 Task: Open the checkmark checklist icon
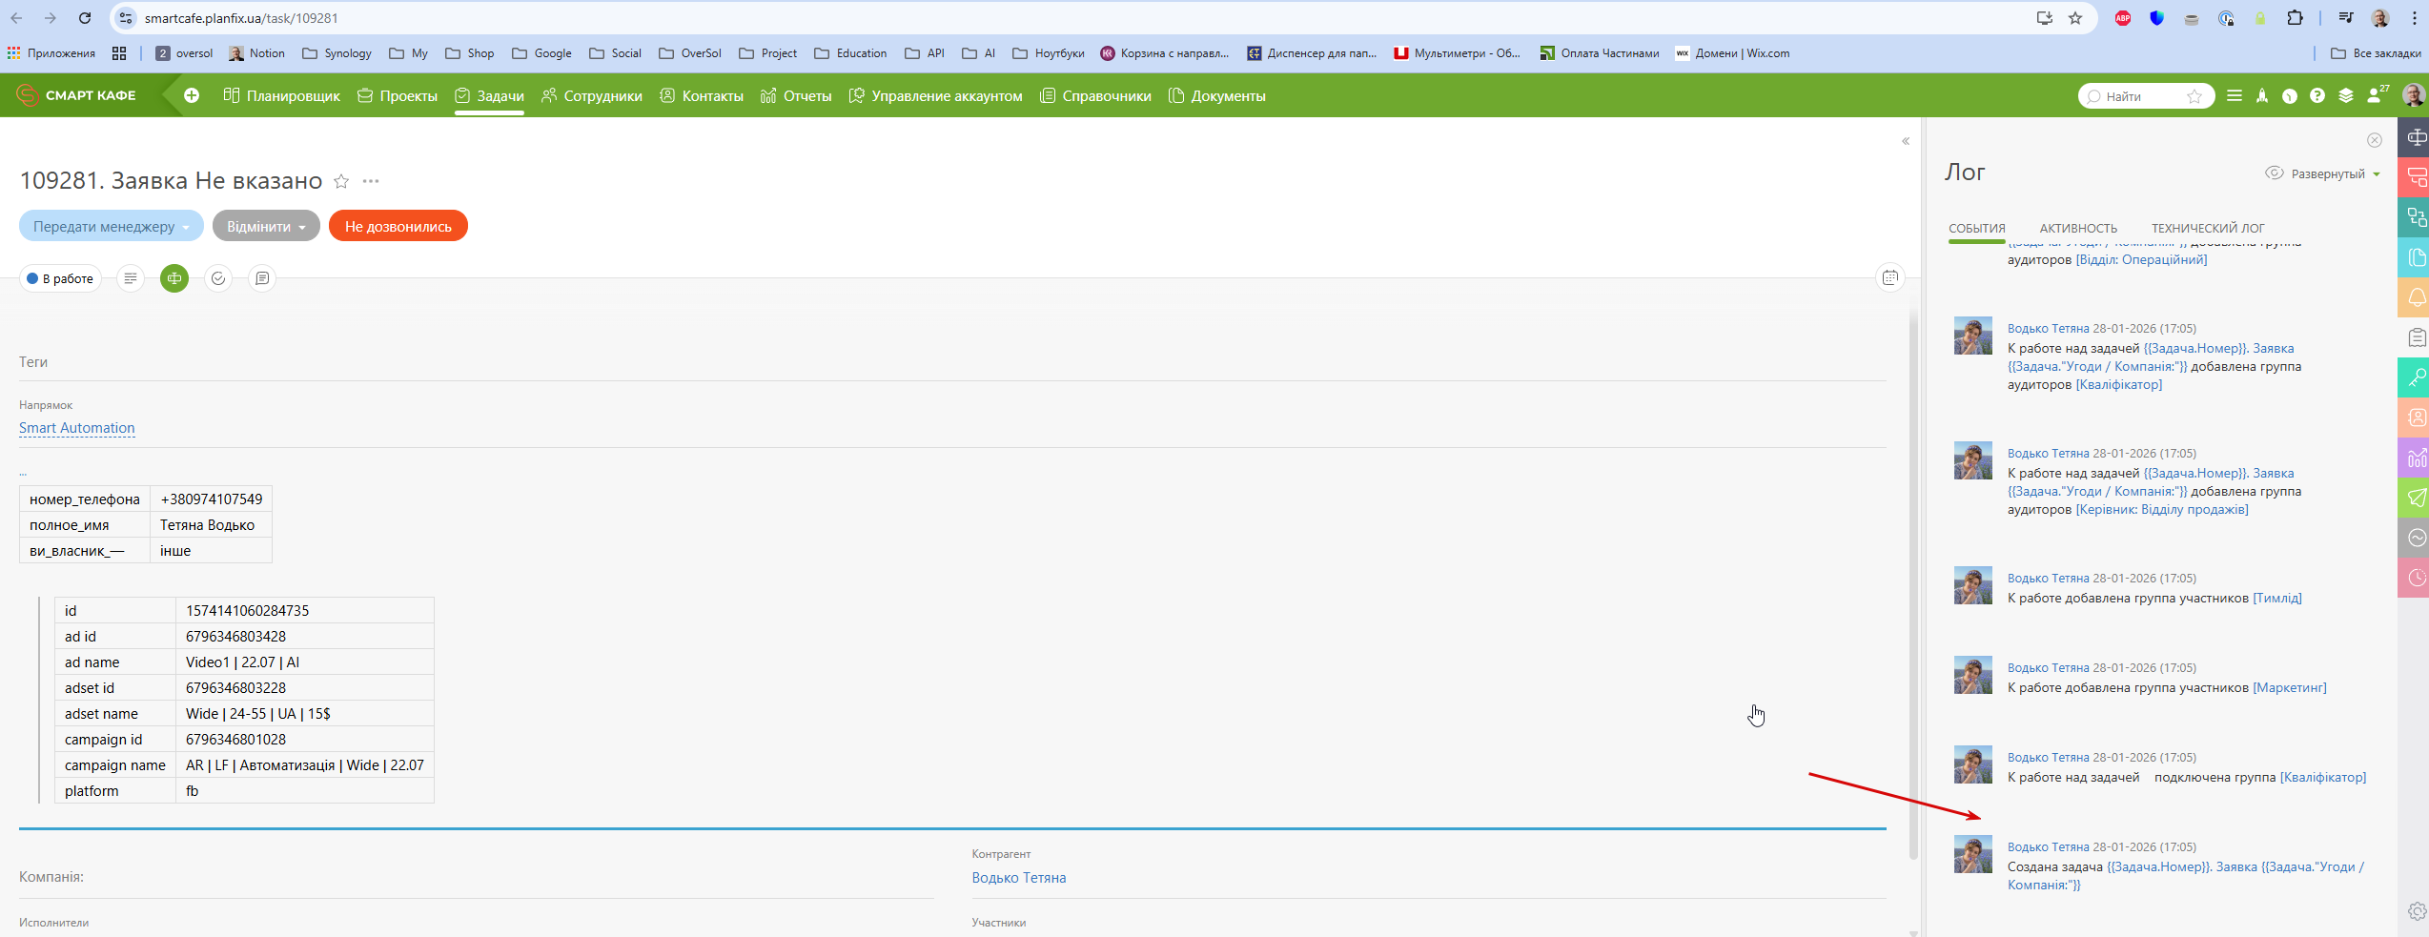(218, 278)
